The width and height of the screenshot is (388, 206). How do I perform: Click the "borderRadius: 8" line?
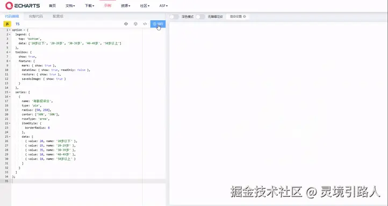(x=38, y=128)
